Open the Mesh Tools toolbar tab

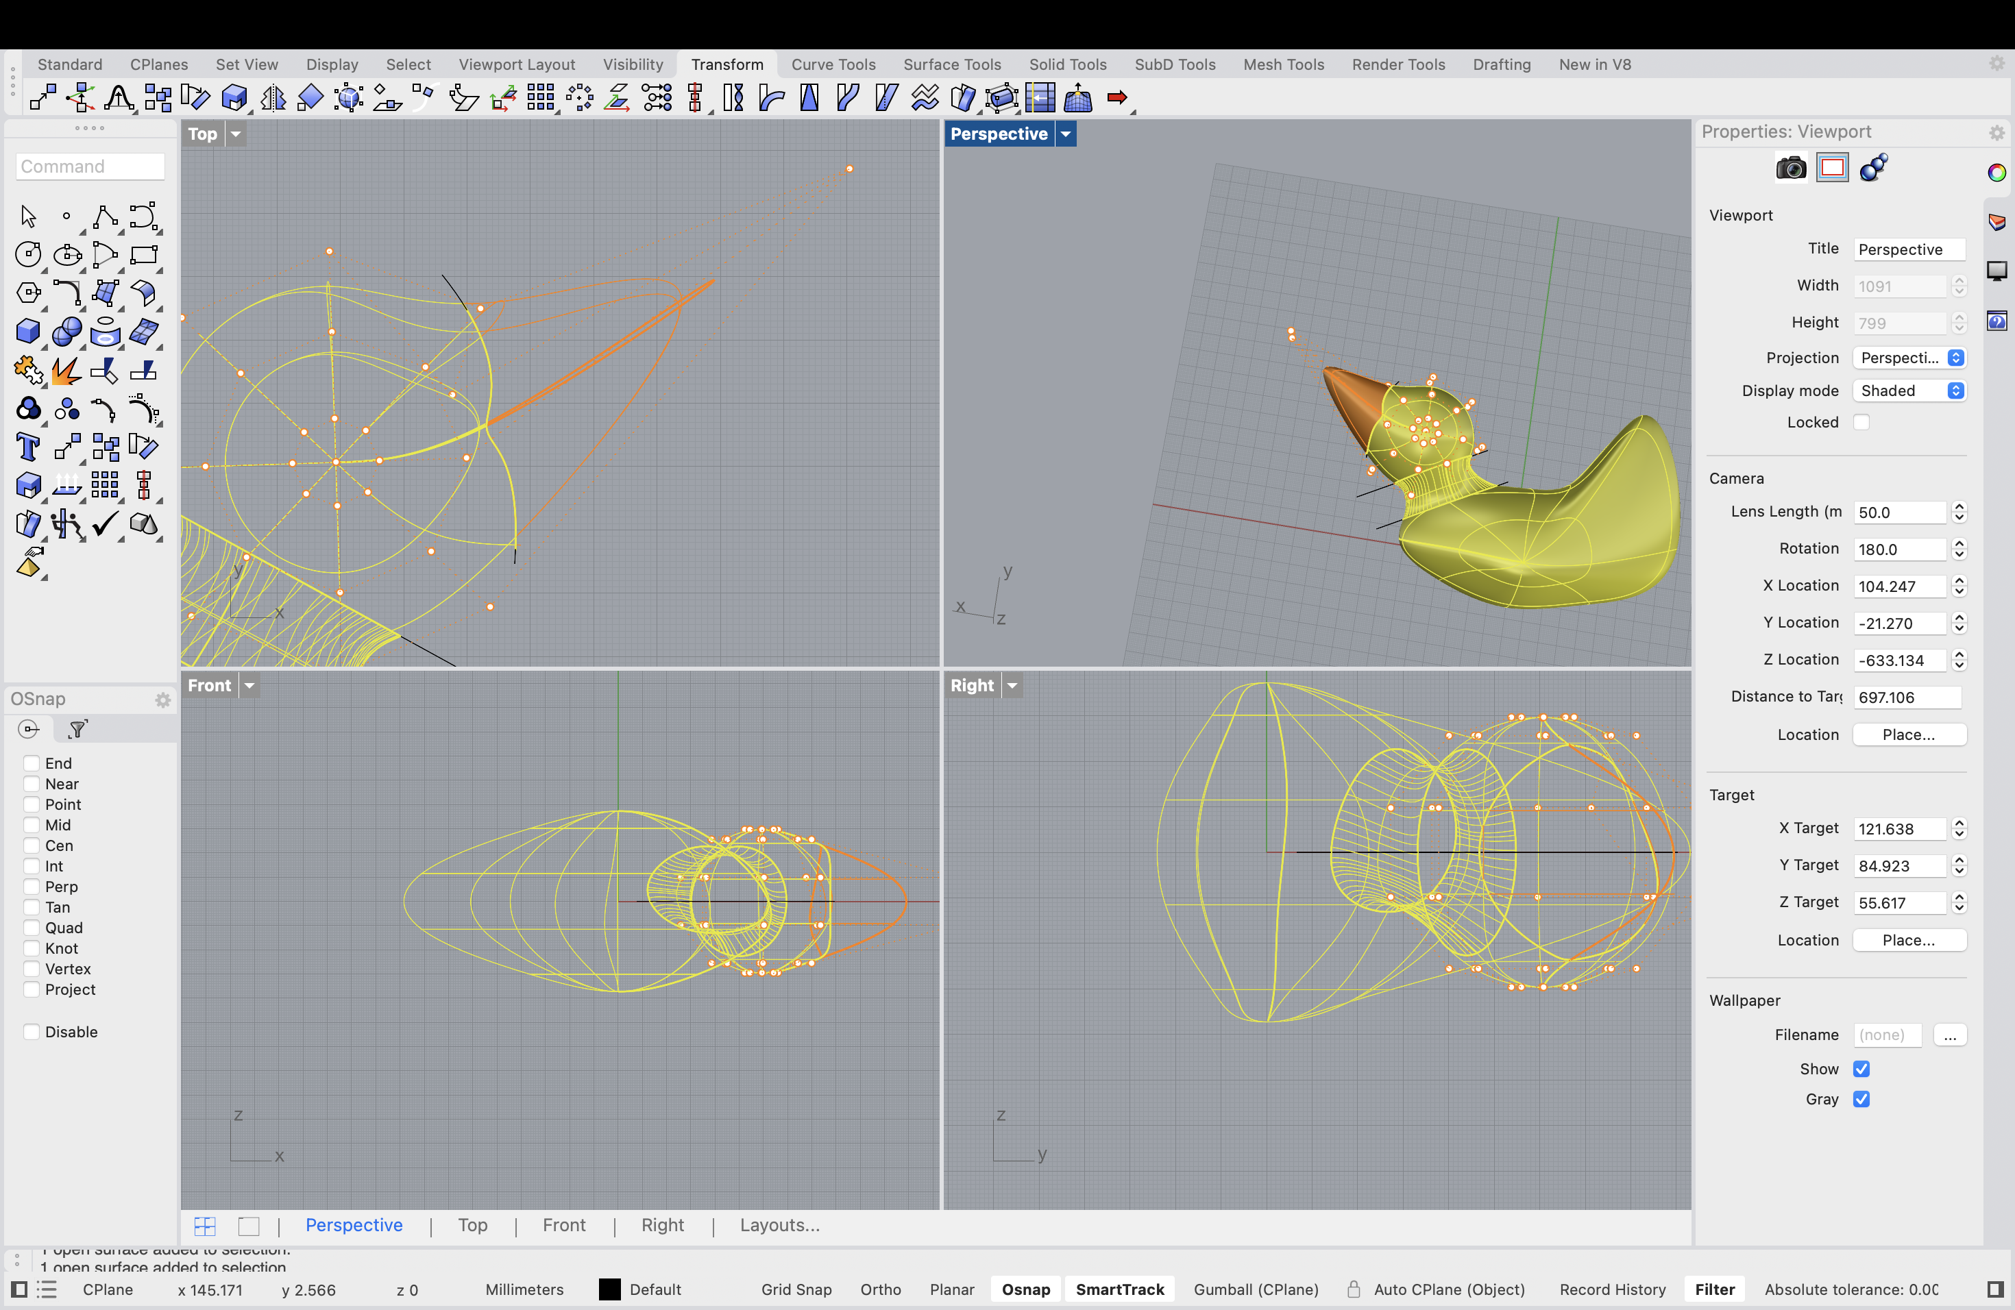click(x=1284, y=64)
